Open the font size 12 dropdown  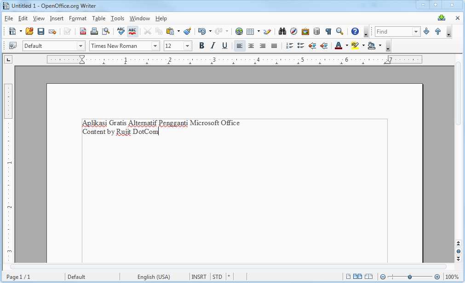187,46
